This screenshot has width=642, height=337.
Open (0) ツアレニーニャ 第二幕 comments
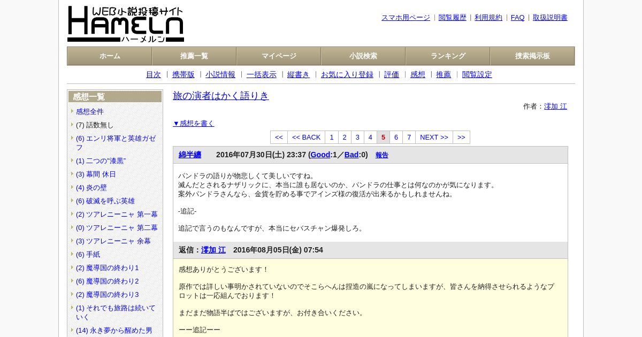117,228
